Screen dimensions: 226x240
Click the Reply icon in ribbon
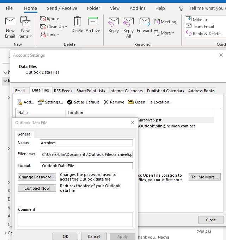point(114,22)
